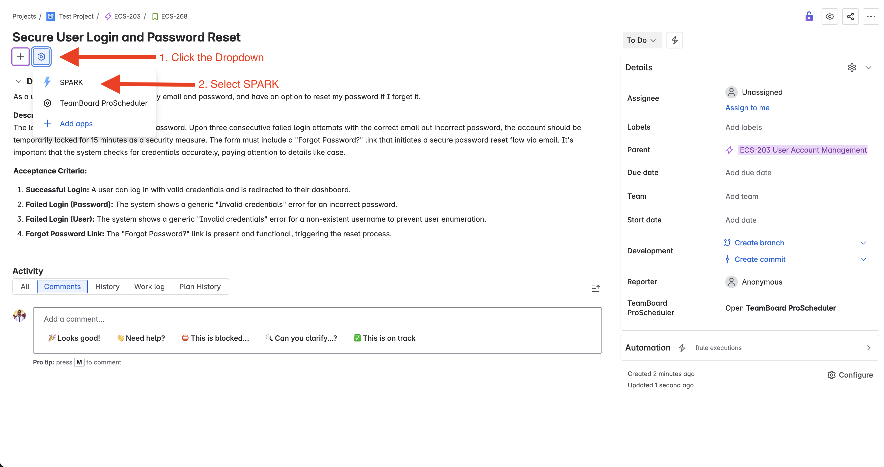The width and height of the screenshot is (884, 467).
Task: Open the Details panel settings gear
Action: click(853, 67)
